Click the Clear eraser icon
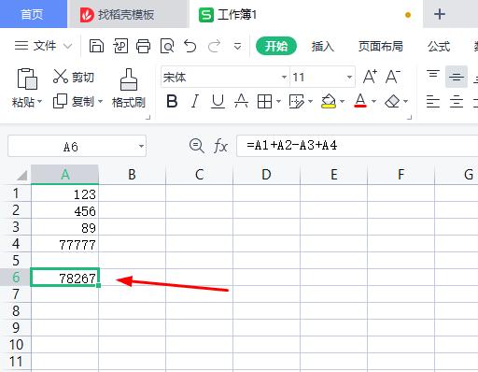The width and height of the screenshot is (478, 372). (x=392, y=101)
